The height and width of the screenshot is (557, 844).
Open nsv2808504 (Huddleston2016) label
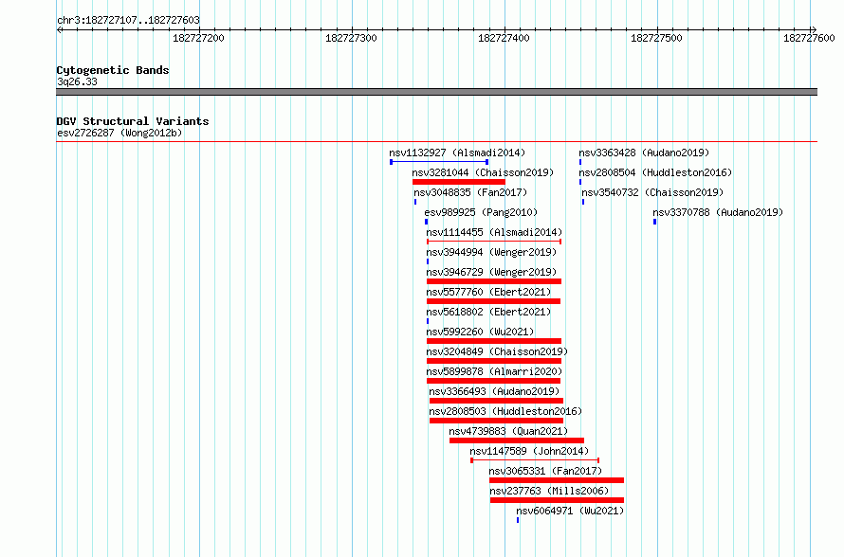click(x=655, y=172)
